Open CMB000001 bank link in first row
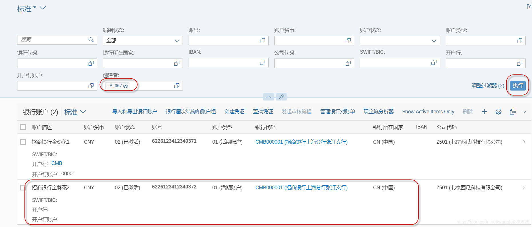This screenshot has width=532, height=227. [301, 142]
